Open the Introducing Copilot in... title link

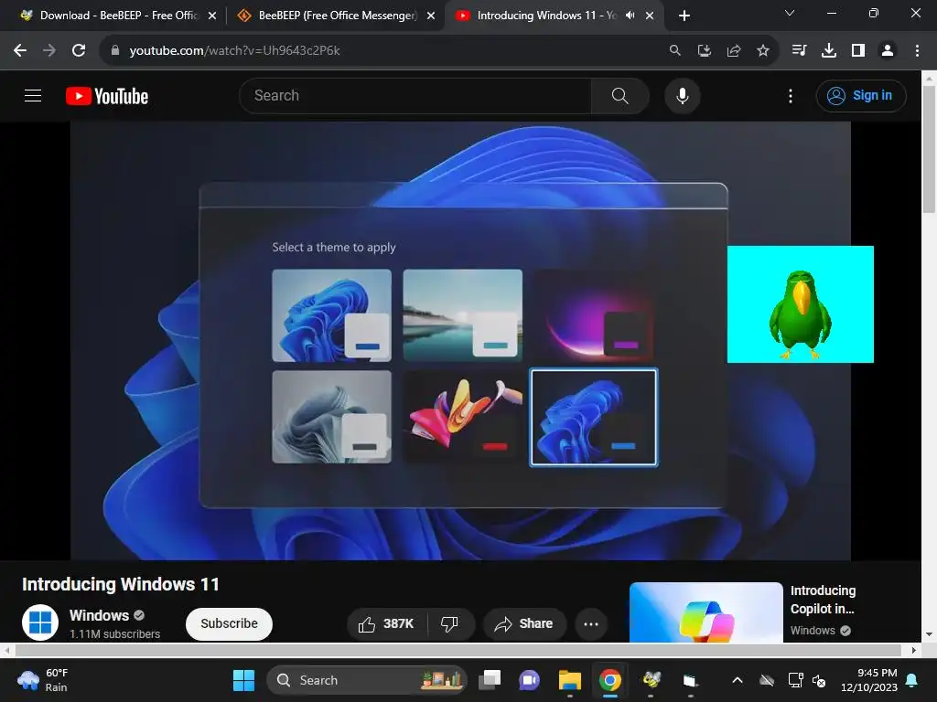(x=823, y=600)
